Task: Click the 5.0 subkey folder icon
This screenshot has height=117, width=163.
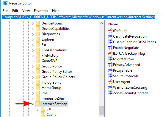Action: tap(43, 109)
